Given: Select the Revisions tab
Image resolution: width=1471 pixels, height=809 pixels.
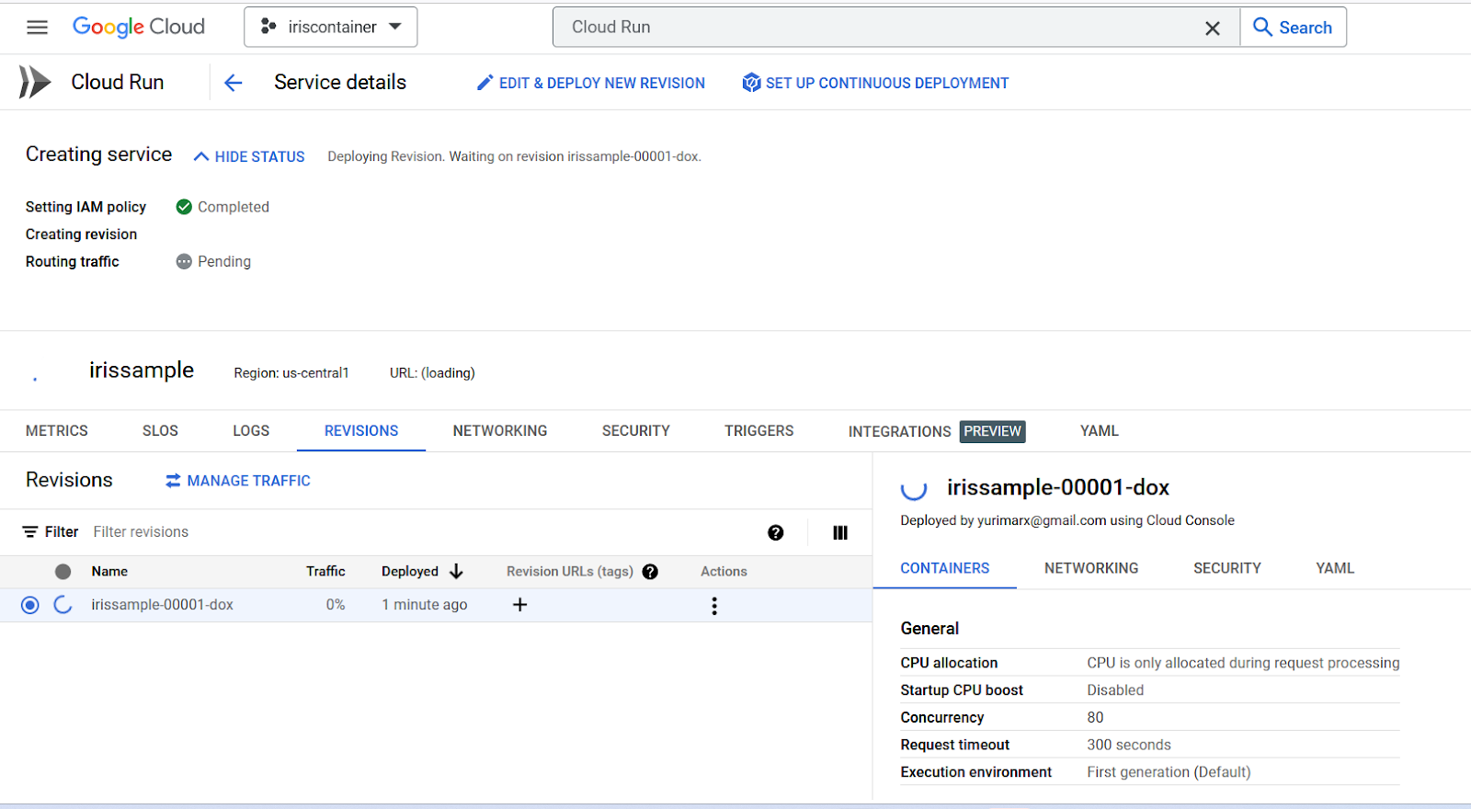Looking at the screenshot, I should (x=361, y=430).
